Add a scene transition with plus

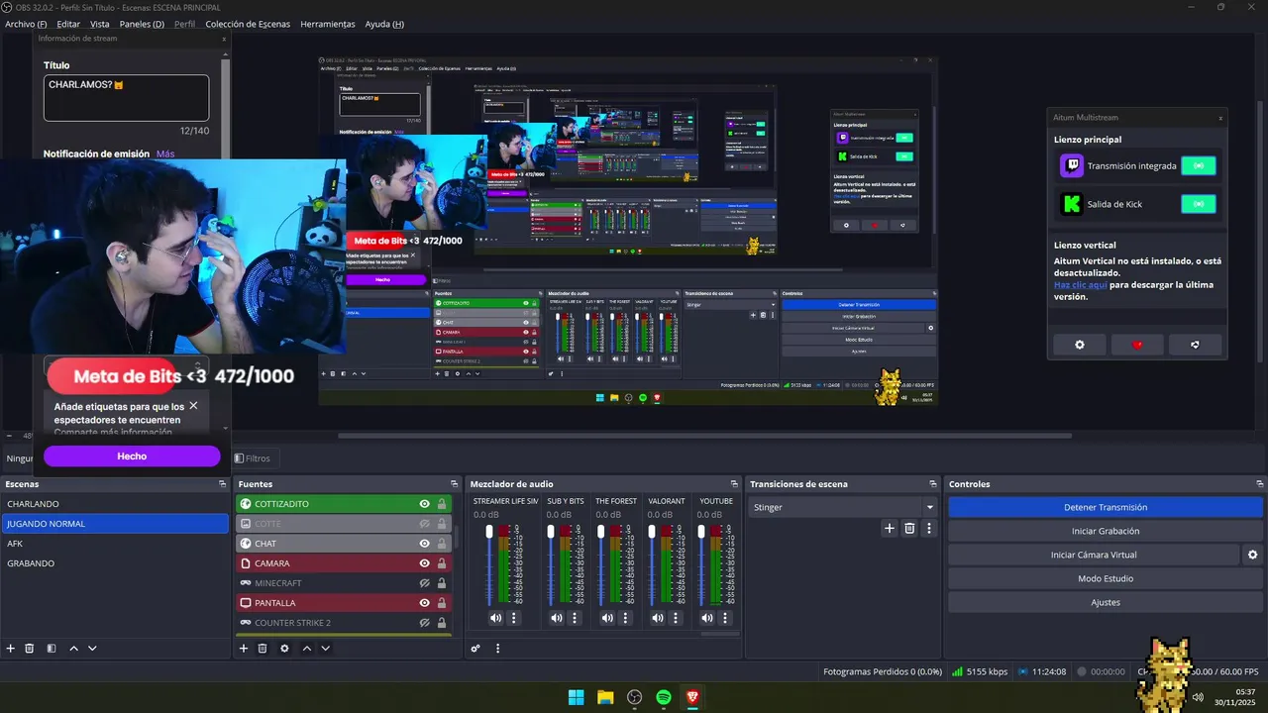(890, 529)
